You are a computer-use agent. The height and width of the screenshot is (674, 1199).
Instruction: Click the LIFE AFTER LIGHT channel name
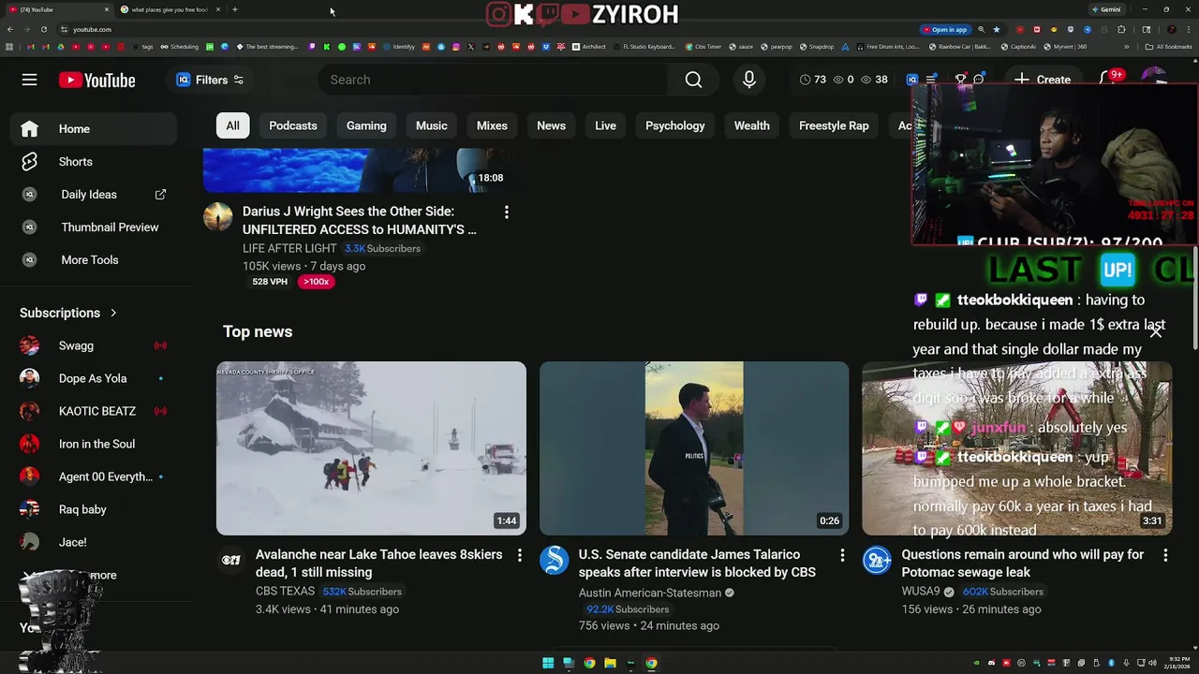tap(289, 248)
